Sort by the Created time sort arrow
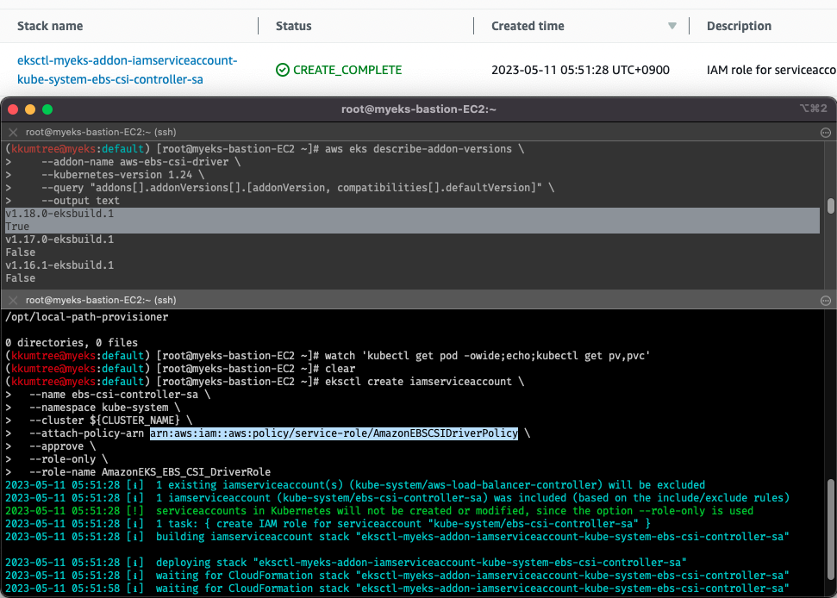 672,26
